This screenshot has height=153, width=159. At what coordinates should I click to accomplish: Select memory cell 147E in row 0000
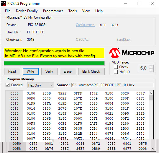point(94,93)
